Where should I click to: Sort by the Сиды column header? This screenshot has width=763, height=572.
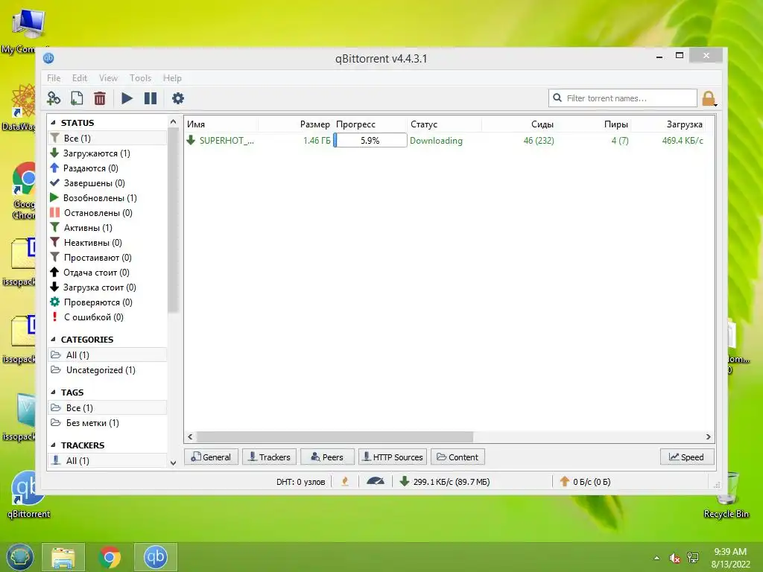pyautogui.click(x=542, y=124)
